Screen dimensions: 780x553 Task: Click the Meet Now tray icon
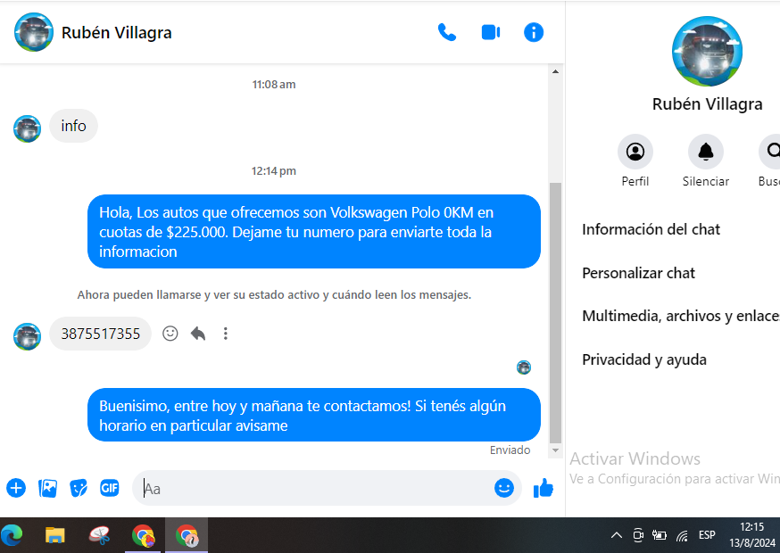(x=638, y=535)
